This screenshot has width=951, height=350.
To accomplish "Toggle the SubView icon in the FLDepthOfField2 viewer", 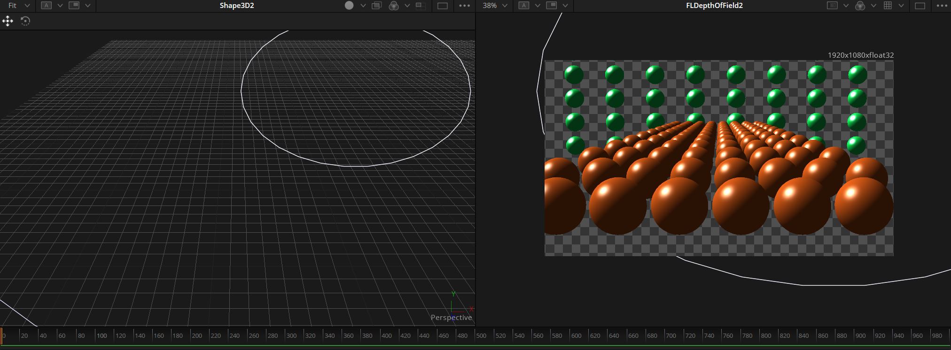I will pyautogui.click(x=552, y=6).
